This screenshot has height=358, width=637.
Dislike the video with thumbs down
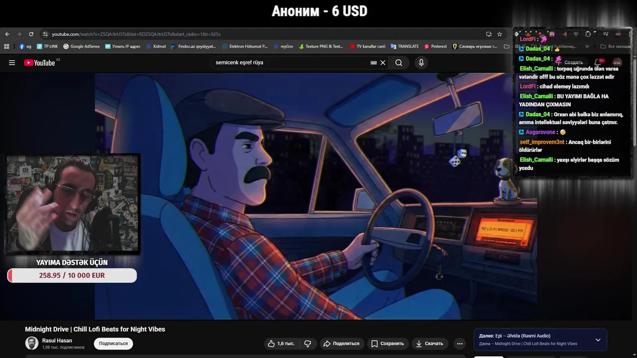pyautogui.click(x=308, y=344)
